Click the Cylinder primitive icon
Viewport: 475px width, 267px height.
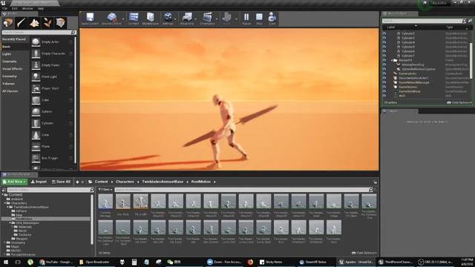click(36, 123)
